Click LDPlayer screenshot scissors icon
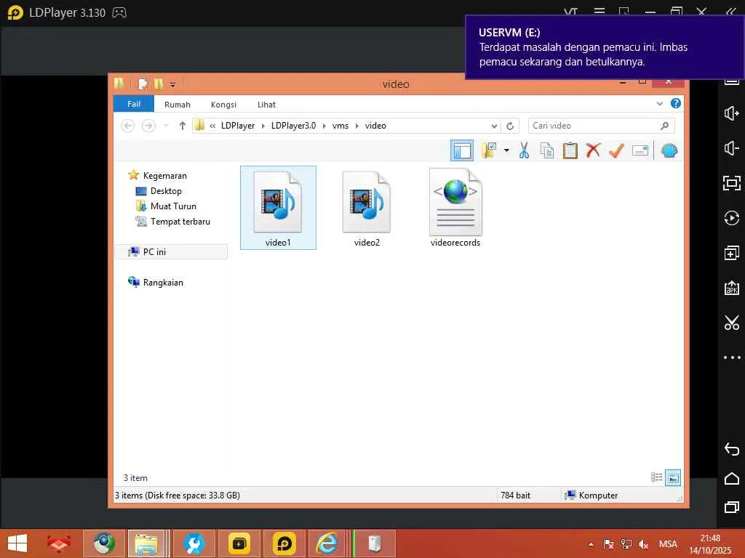The image size is (745, 558). tap(731, 323)
